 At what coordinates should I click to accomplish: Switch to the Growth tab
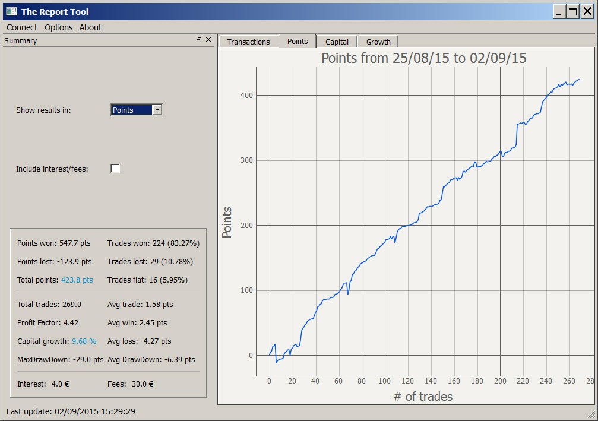point(378,42)
